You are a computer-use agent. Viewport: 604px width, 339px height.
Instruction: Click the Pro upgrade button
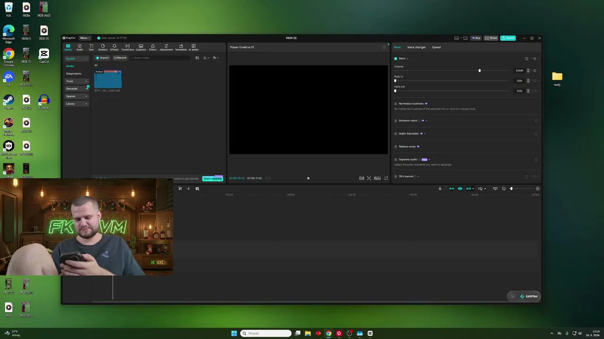pyautogui.click(x=476, y=38)
